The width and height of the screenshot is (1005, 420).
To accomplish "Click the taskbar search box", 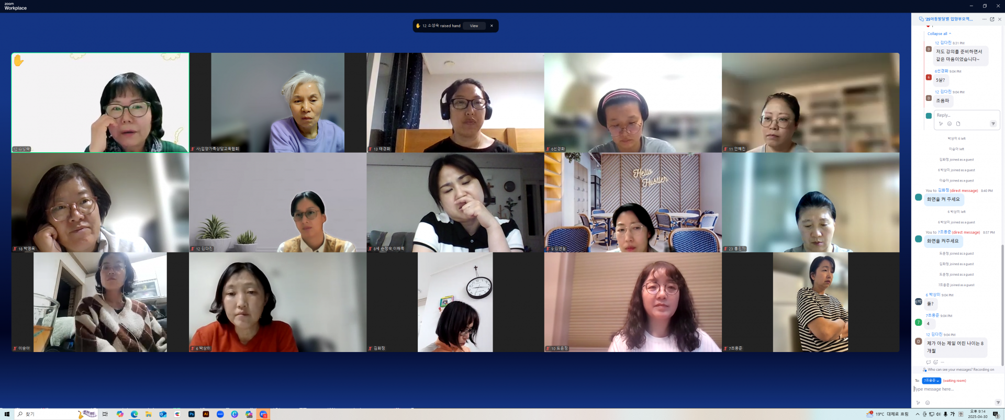I will pos(55,414).
